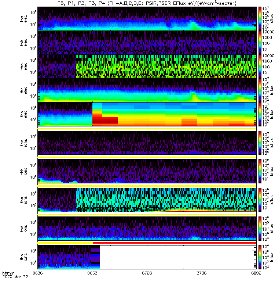Click inside the thb elec spectrogram panel

tap(147, 42)
